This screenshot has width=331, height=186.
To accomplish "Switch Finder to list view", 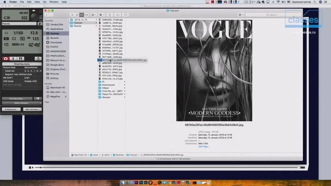I will point(77,15).
